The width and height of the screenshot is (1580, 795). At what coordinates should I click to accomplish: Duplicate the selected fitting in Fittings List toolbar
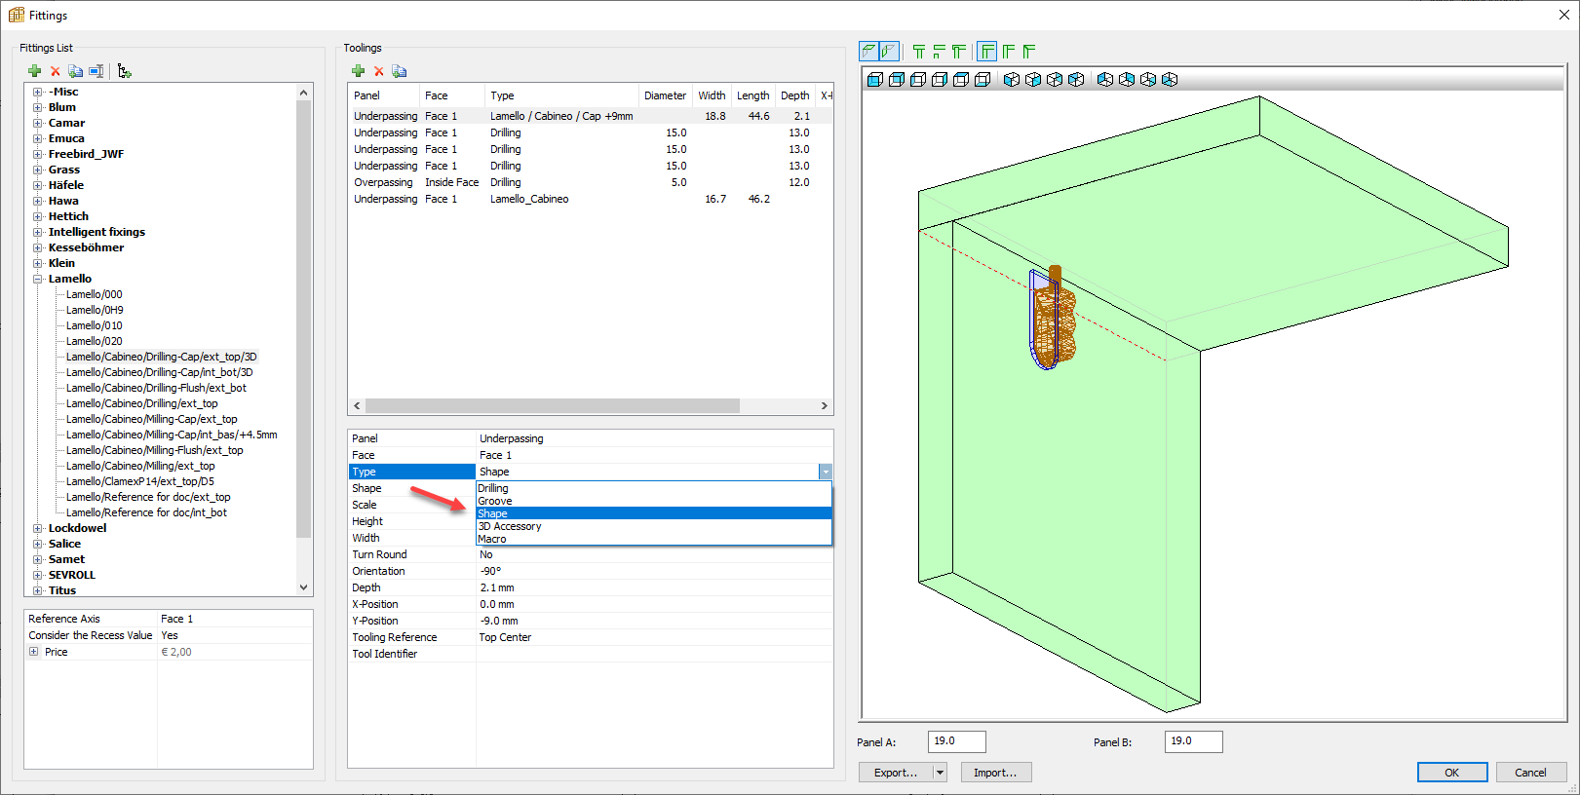pos(75,71)
